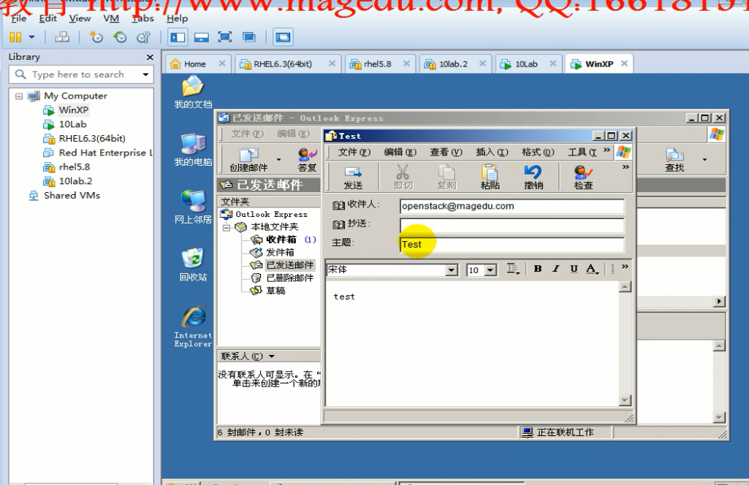
Task: Open the font size 10 dropdown
Action: pos(490,270)
